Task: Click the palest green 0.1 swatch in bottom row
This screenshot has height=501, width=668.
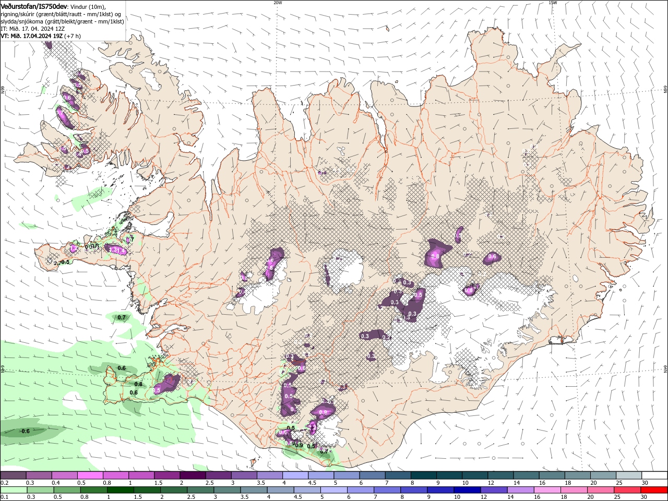Action: (x=14, y=490)
